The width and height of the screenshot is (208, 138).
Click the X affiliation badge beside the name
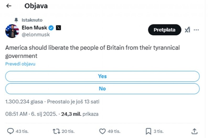[x=58, y=28]
